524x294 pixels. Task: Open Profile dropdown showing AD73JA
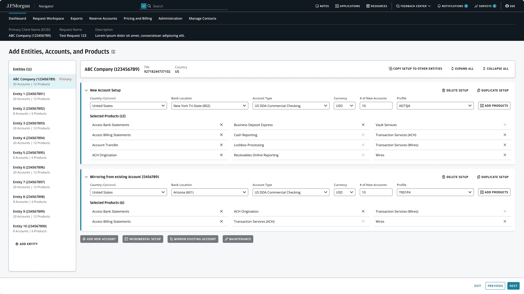pos(435,106)
